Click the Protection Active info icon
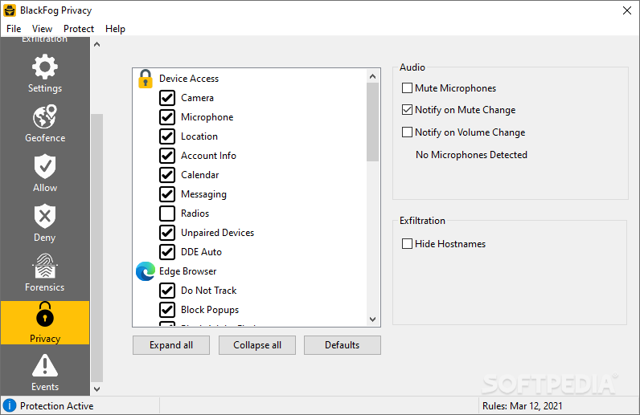This screenshot has height=415, width=640. (x=10, y=405)
